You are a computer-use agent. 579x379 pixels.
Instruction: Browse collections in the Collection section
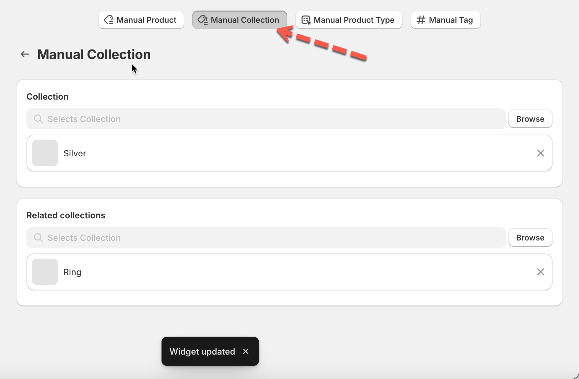[x=530, y=119]
